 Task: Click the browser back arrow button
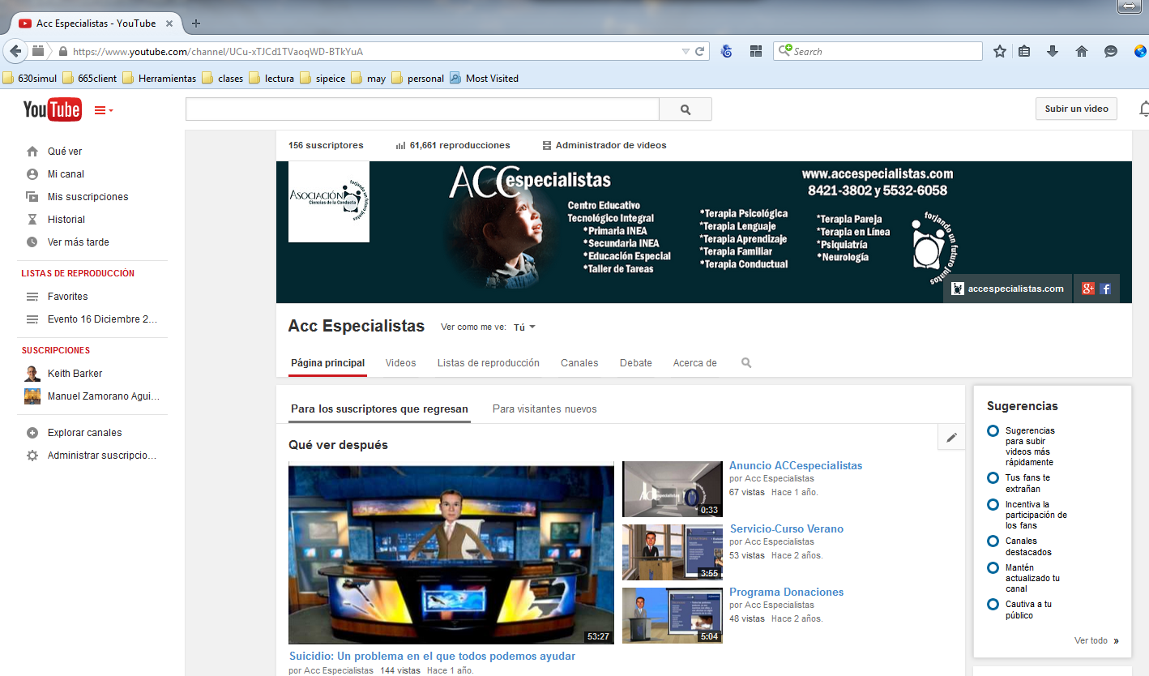pyautogui.click(x=15, y=51)
